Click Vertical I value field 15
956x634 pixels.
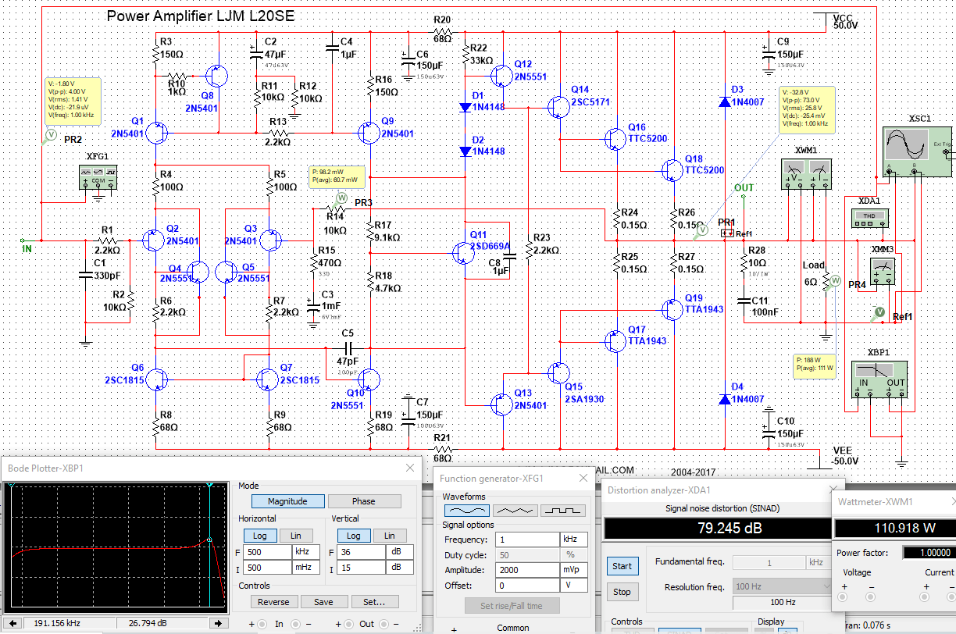[x=360, y=568]
